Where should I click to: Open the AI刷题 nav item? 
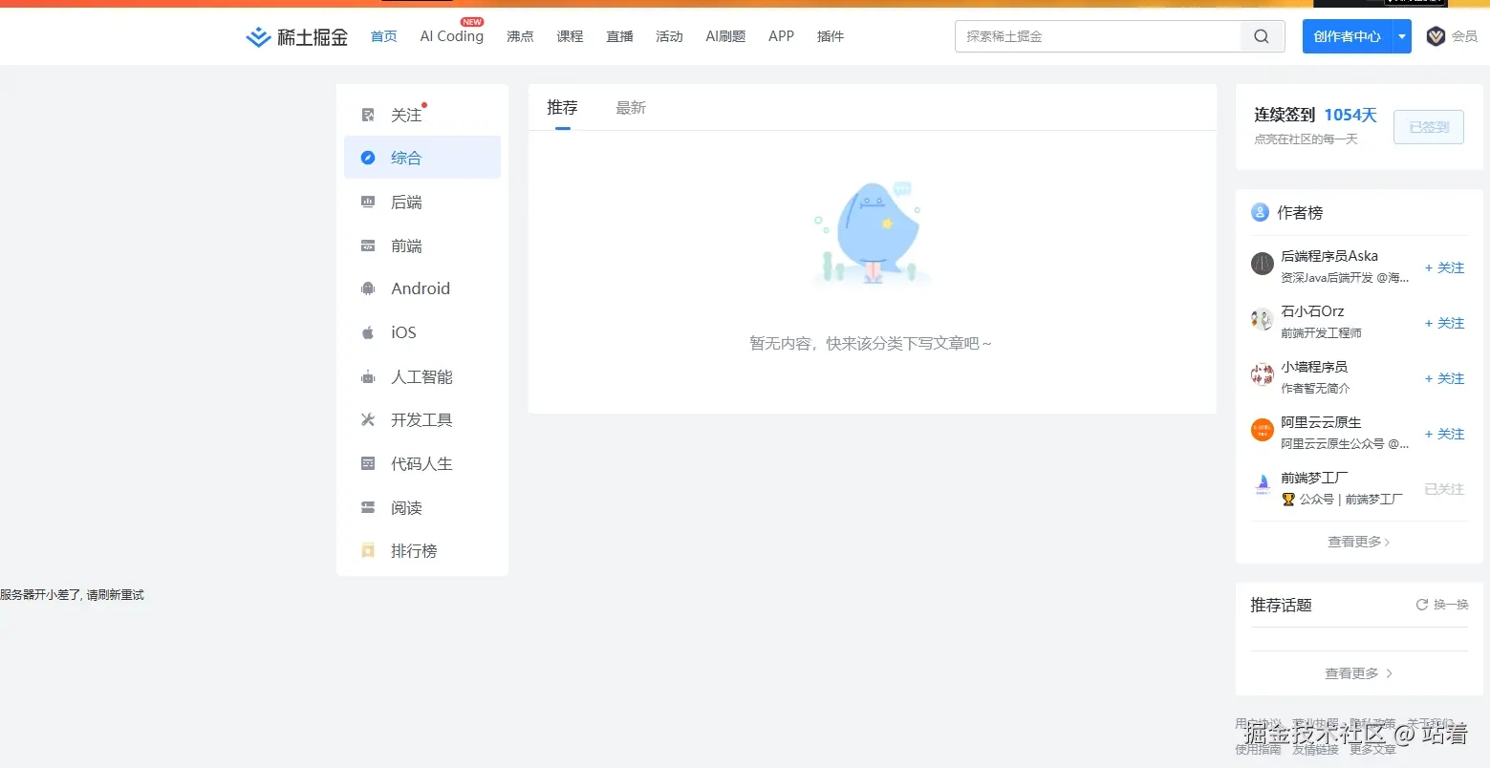click(725, 36)
